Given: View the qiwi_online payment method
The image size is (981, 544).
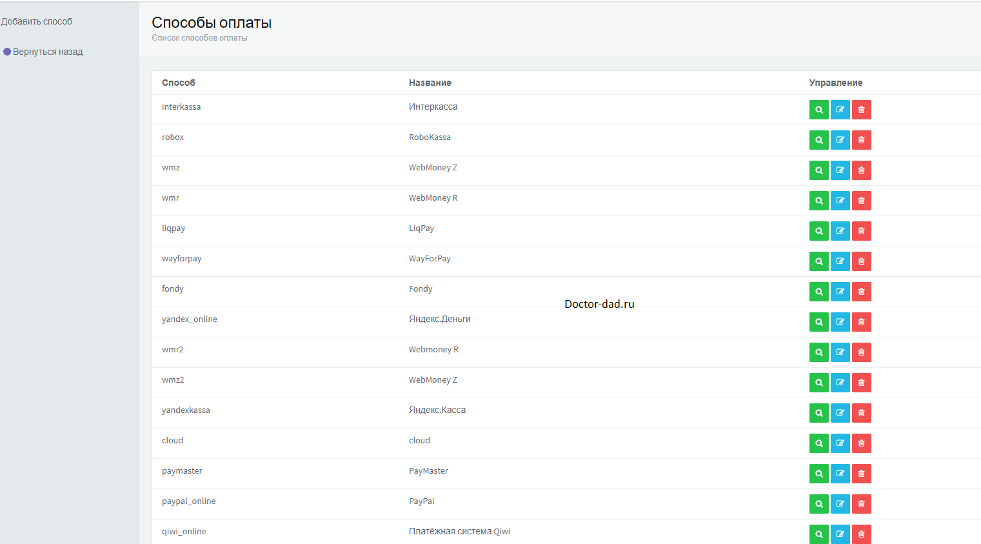Looking at the screenshot, I should (x=819, y=534).
